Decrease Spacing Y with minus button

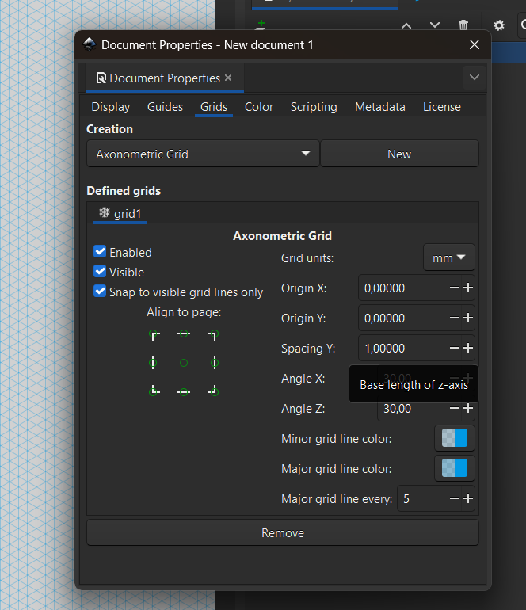click(x=455, y=348)
